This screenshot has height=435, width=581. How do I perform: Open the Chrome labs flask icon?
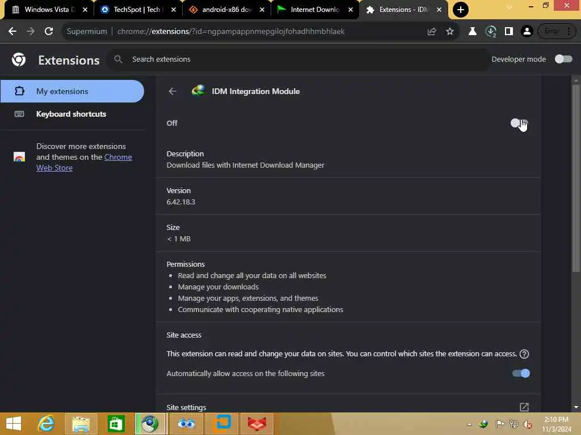tap(473, 32)
